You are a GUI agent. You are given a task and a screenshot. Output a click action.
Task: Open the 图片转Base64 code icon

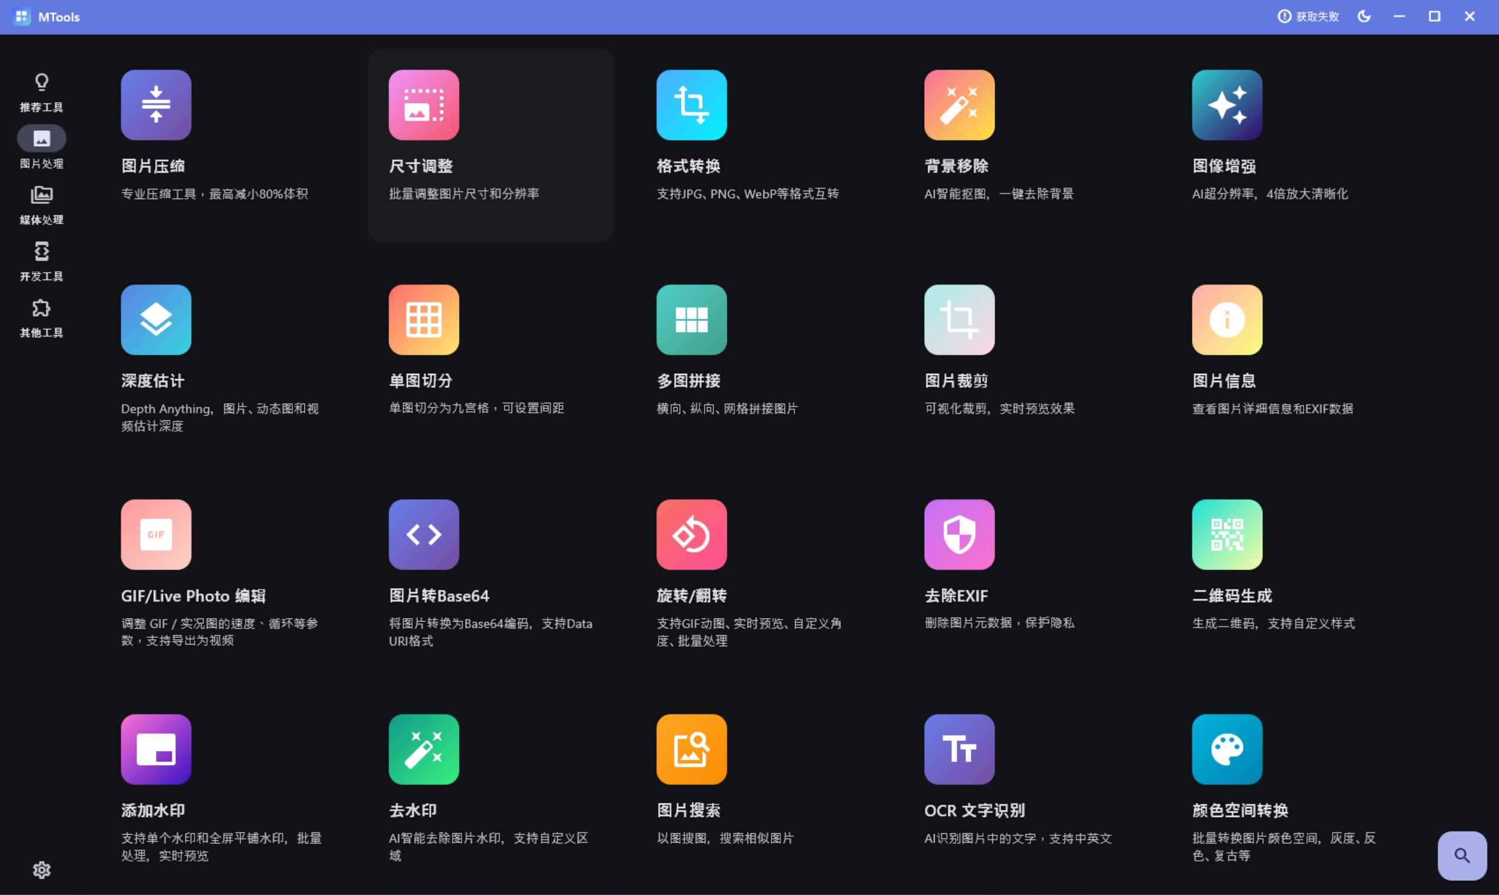423,534
